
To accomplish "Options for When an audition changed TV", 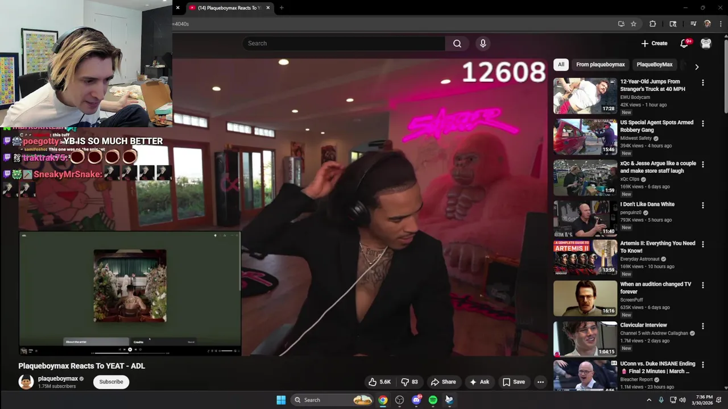I will click(x=702, y=285).
